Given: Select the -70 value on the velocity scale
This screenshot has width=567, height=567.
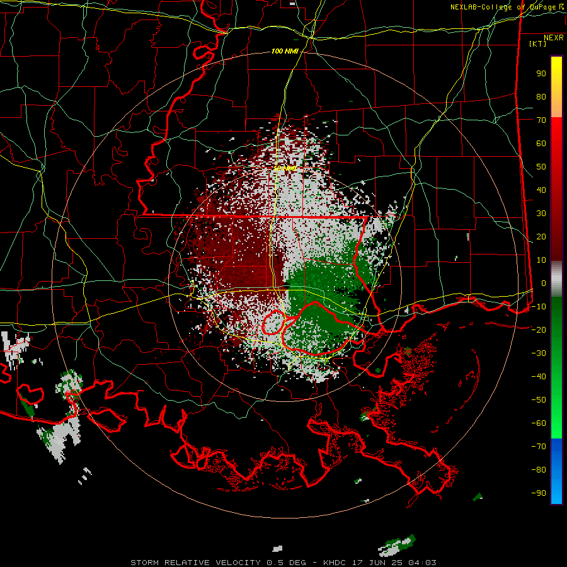Looking at the screenshot, I should pyautogui.click(x=539, y=447).
